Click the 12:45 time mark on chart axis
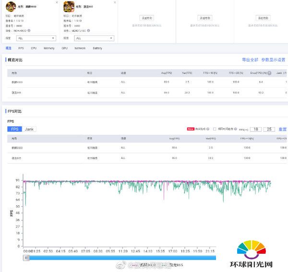Image resolution: width=288 pixels, height=272 pixels. pyautogui.click(x=135, y=251)
